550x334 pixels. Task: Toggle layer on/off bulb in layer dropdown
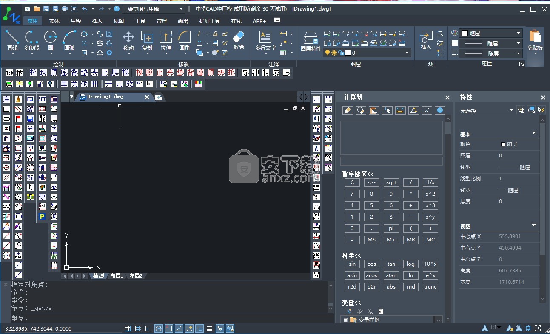tap(328, 53)
